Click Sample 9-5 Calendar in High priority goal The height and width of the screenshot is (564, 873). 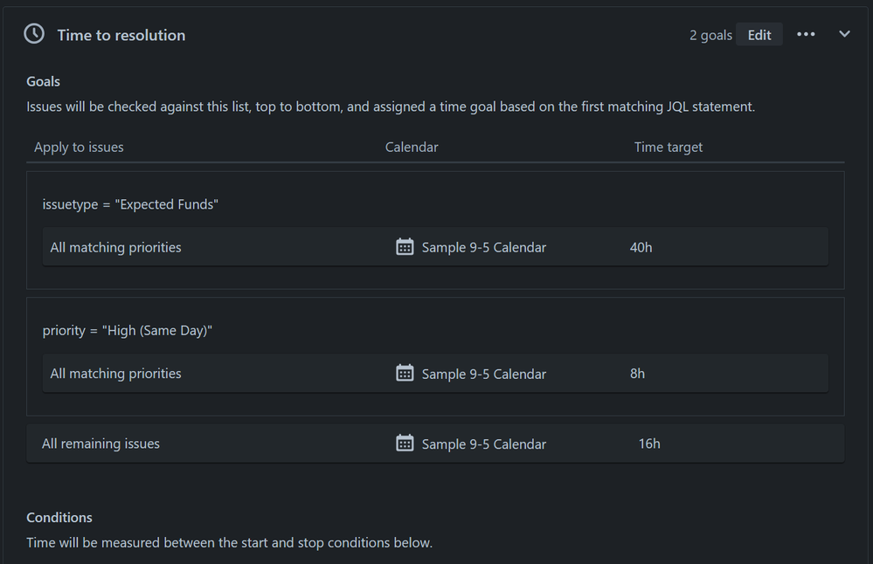pyautogui.click(x=484, y=374)
